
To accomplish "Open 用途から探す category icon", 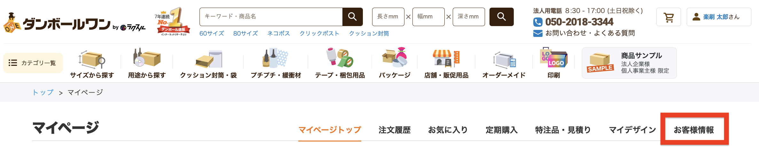I will pyautogui.click(x=147, y=58).
